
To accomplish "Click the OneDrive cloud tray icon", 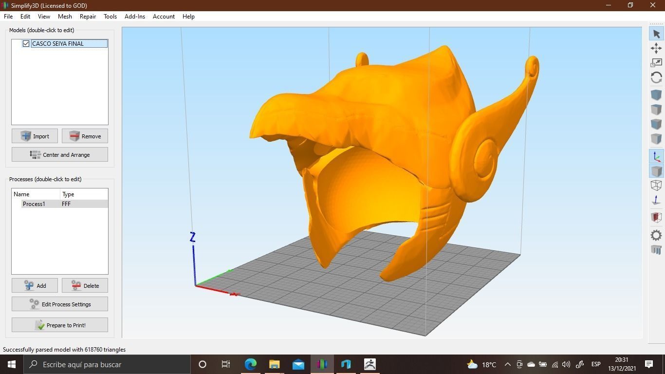I will (531, 364).
